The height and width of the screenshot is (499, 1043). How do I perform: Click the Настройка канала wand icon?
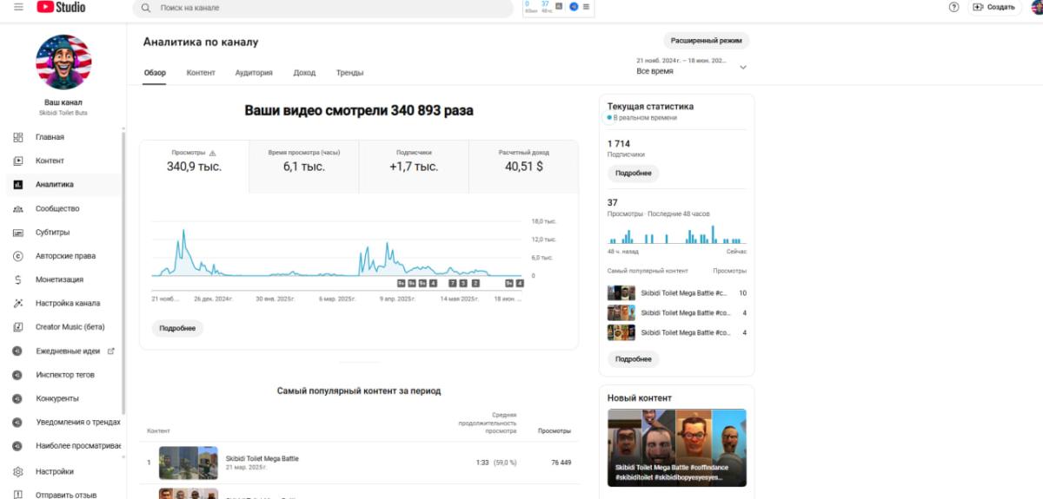click(18, 304)
